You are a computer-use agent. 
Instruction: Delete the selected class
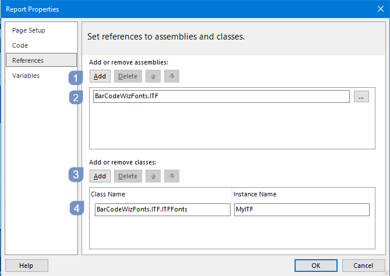coord(128,176)
